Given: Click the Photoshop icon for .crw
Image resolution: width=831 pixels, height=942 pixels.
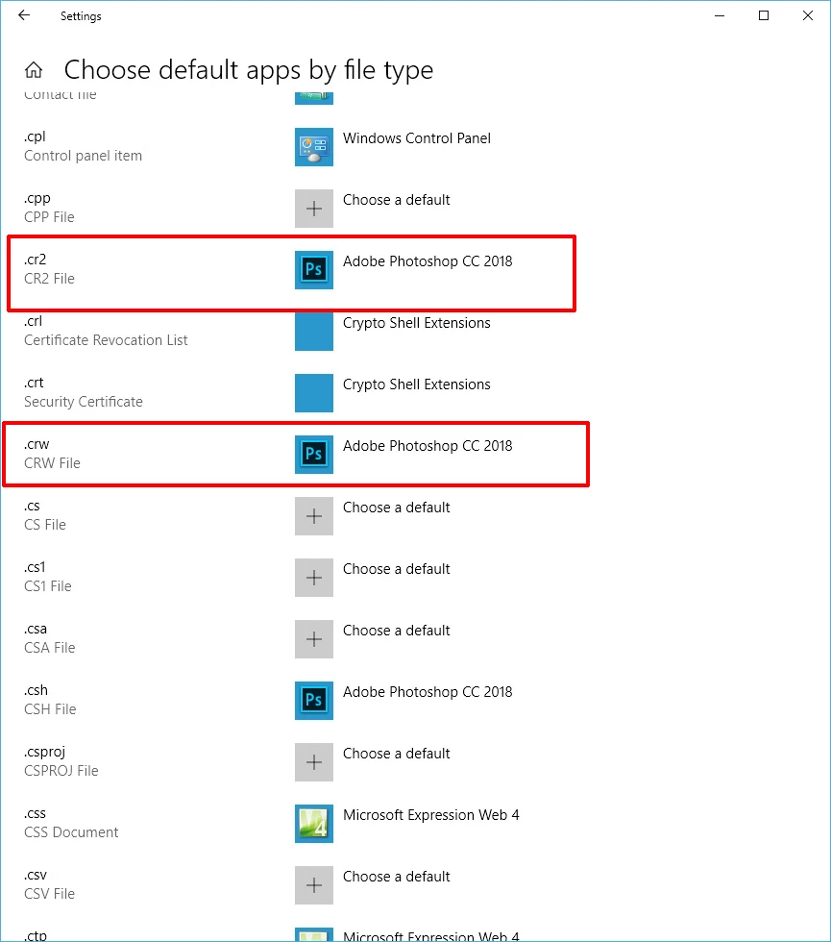Looking at the screenshot, I should [x=314, y=454].
